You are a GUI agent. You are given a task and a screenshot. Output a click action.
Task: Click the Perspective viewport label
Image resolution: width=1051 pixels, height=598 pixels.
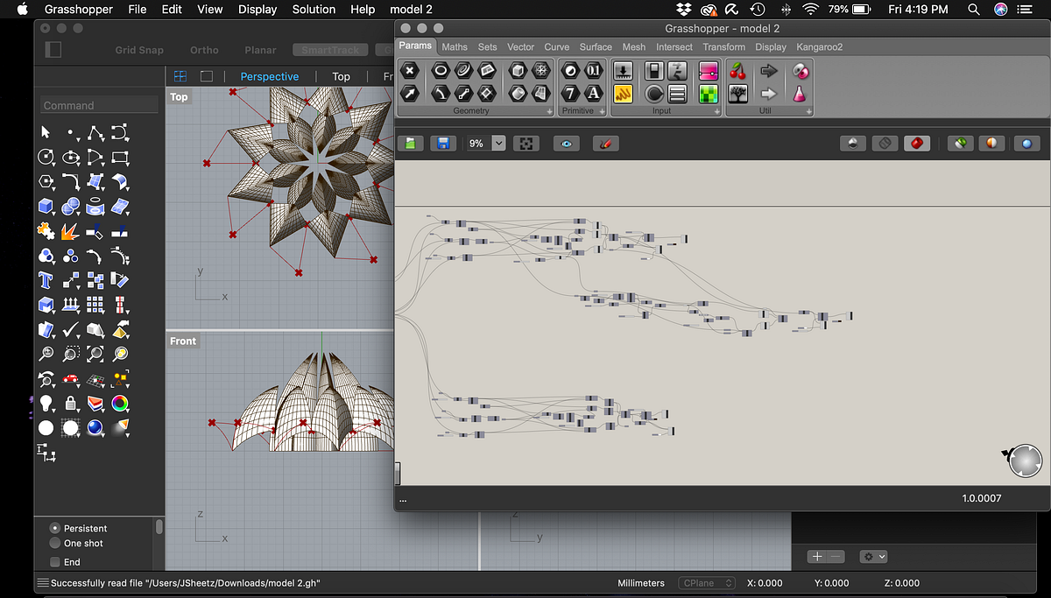click(x=269, y=76)
